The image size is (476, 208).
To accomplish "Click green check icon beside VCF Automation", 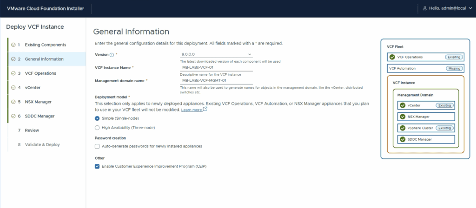I will [392, 68].
